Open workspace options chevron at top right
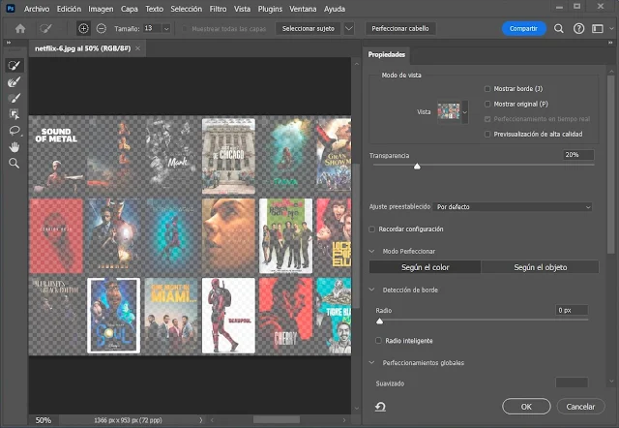This screenshot has height=428, width=619. tap(611, 28)
